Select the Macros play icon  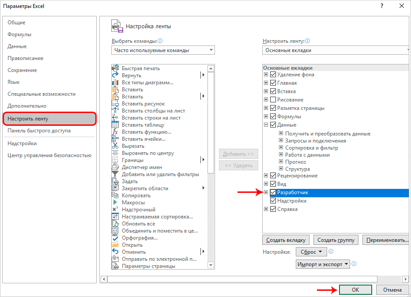point(116,203)
